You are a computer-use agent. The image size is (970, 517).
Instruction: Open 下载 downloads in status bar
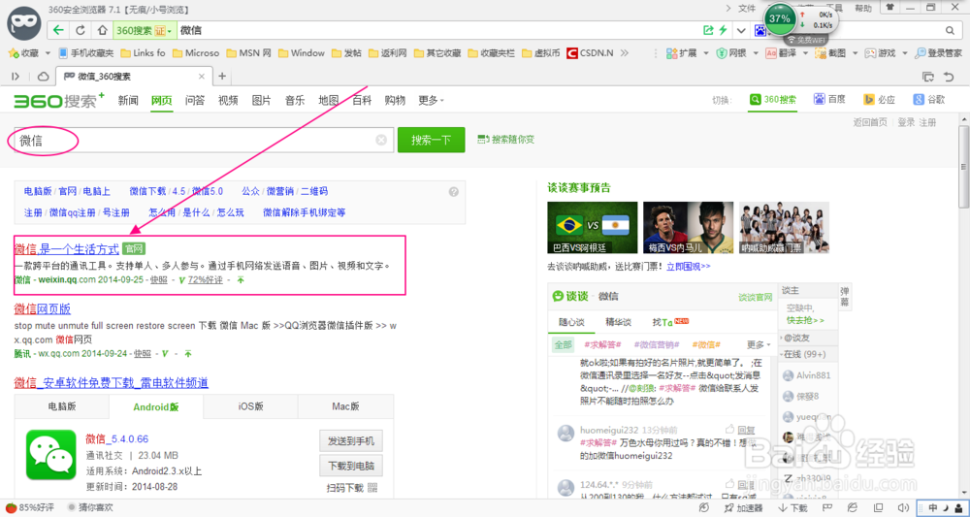coord(792,507)
